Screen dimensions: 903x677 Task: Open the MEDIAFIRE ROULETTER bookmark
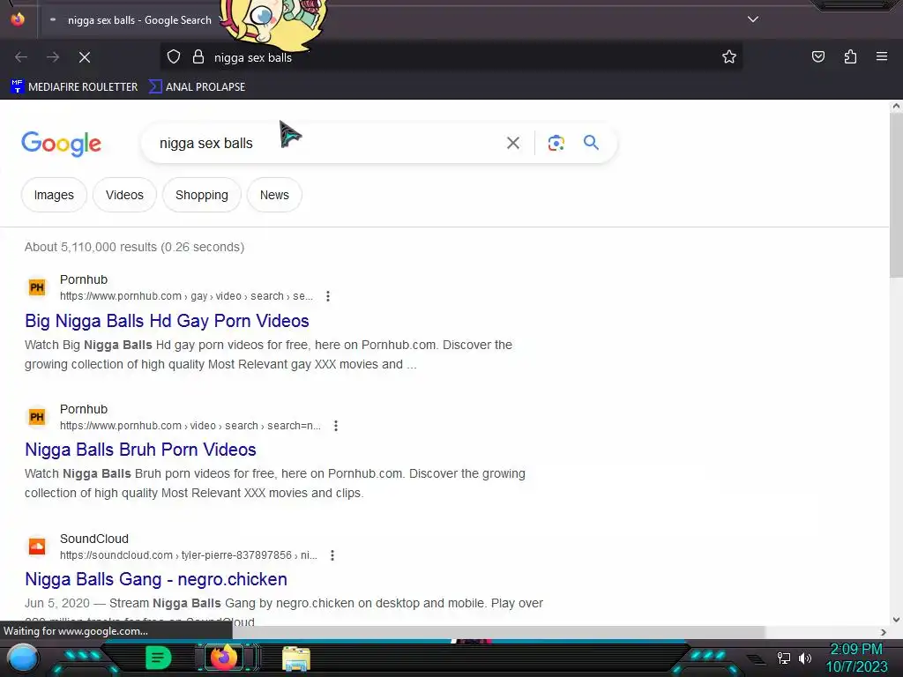click(74, 87)
